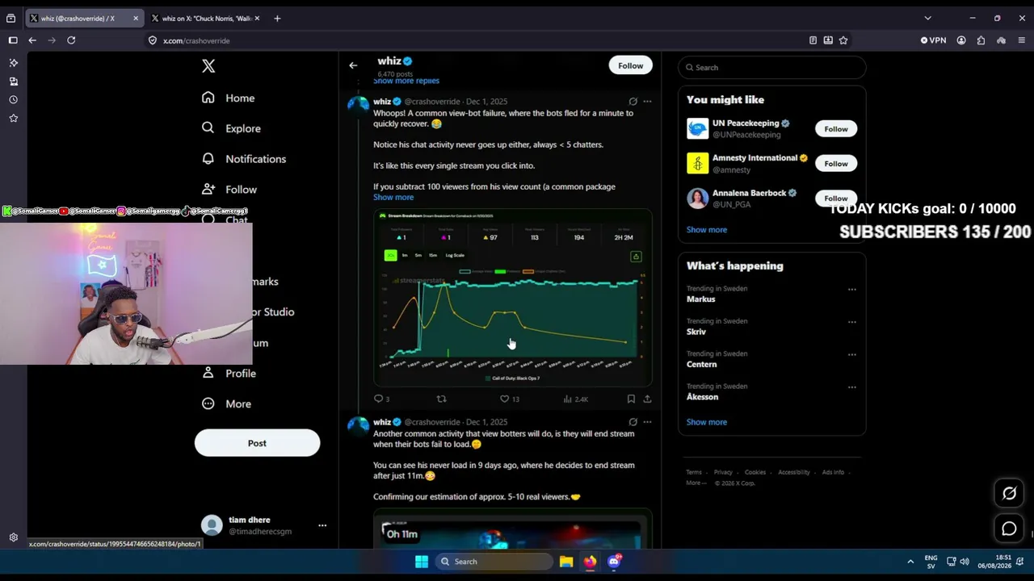Open the browser extensions menu
The image size is (1034, 581).
981,40
